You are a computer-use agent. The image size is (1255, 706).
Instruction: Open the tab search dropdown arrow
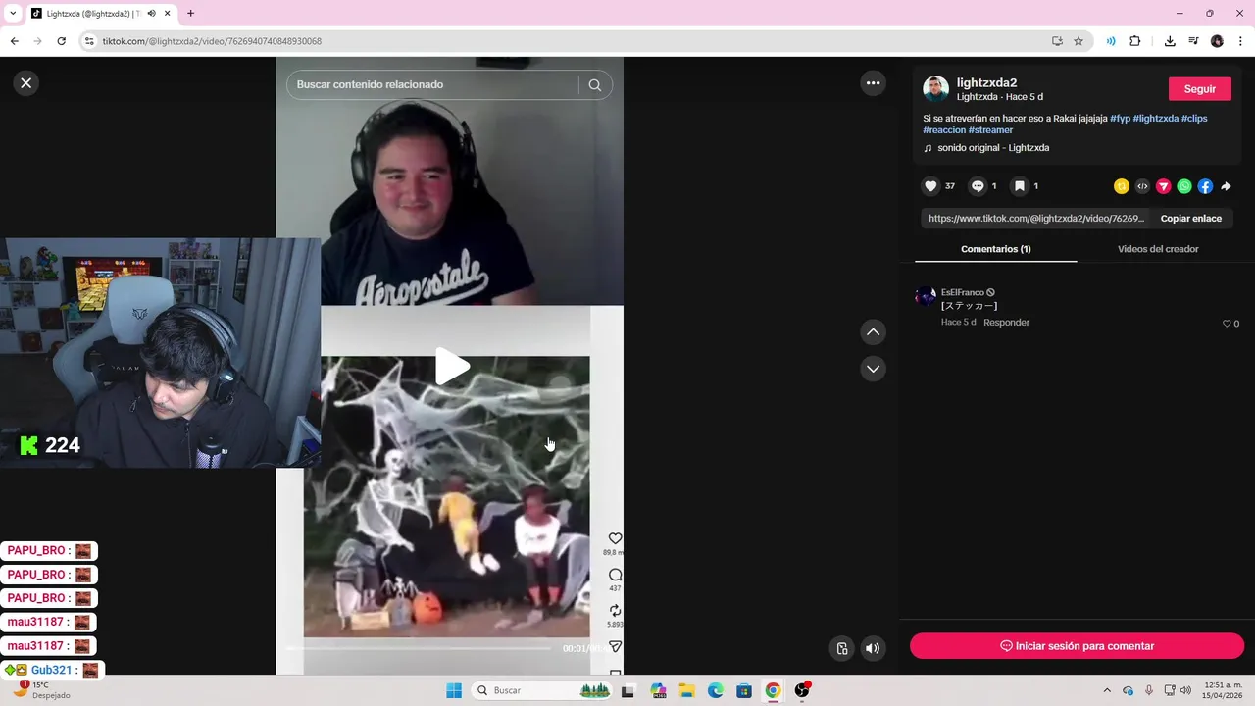13,14
